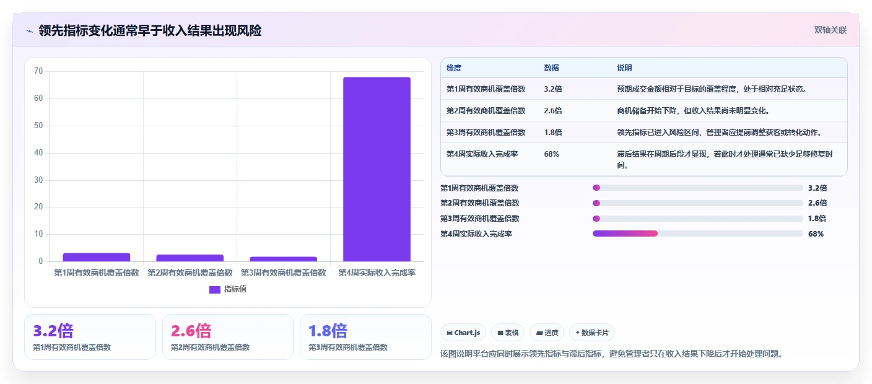Click table row name 第2周有效商机覆盖倍数
Viewport: 872px width, 384px height.
pyautogui.click(x=486, y=111)
